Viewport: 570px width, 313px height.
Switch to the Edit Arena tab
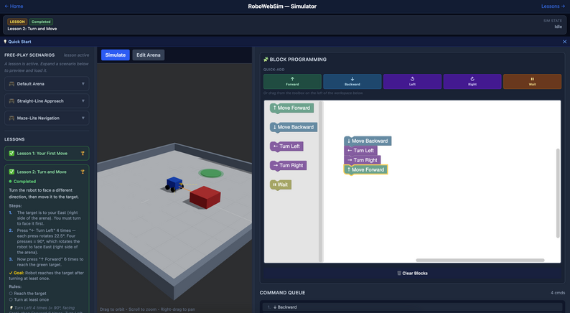(x=149, y=55)
